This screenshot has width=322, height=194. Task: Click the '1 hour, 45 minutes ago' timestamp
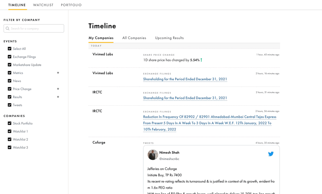pos(268,55)
